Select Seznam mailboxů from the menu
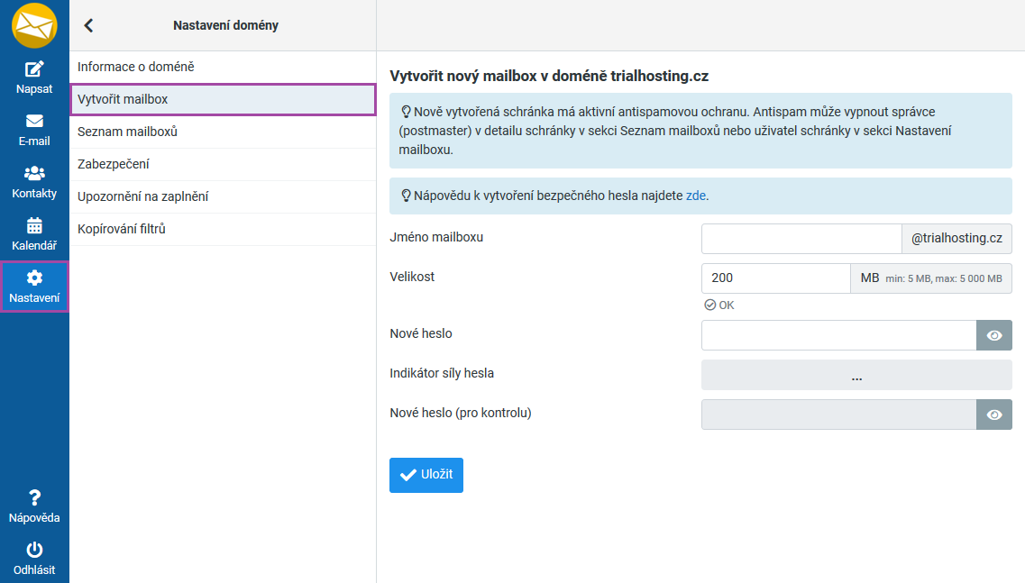Viewport: 1025px width, 583px height. coord(127,132)
